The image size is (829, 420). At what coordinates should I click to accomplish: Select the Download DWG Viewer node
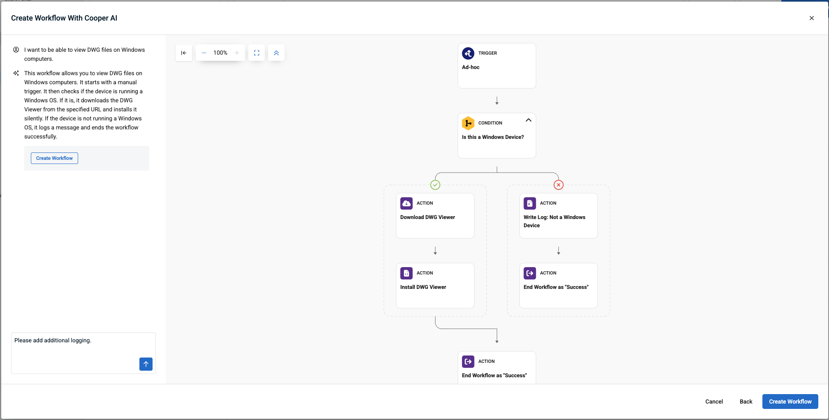[435, 216]
